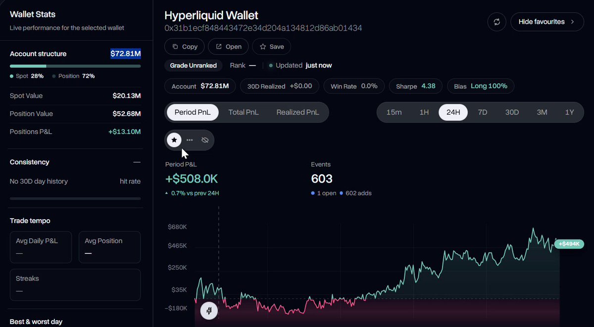Screen dimensions: 594x327
Task: Select the 1H time range
Action: pyautogui.click(x=424, y=112)
